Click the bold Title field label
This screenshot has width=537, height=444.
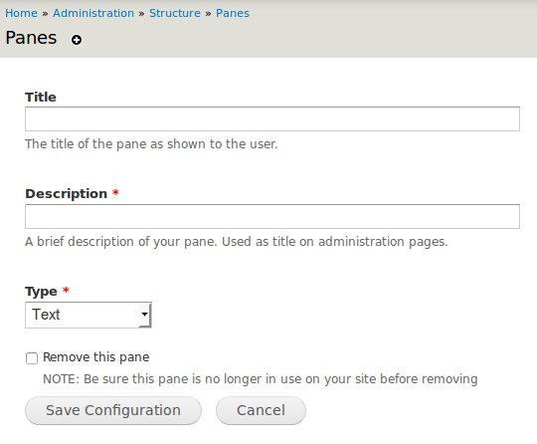(x=41, y=97)
